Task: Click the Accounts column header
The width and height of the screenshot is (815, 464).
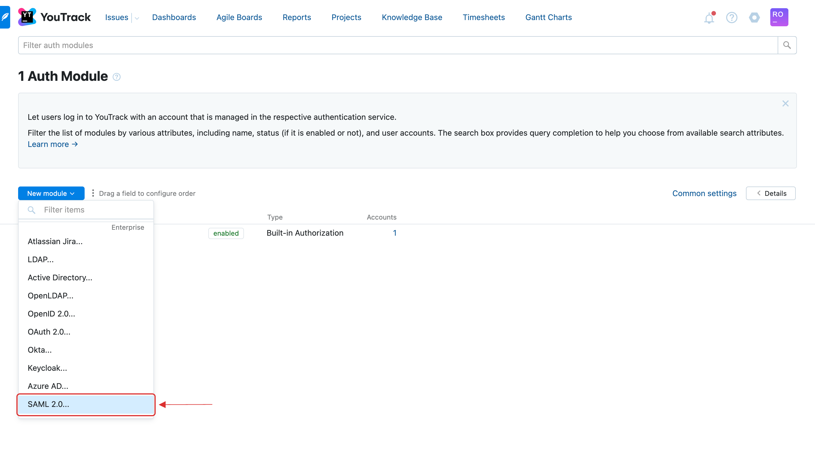Action: click(x=381, y=217)
